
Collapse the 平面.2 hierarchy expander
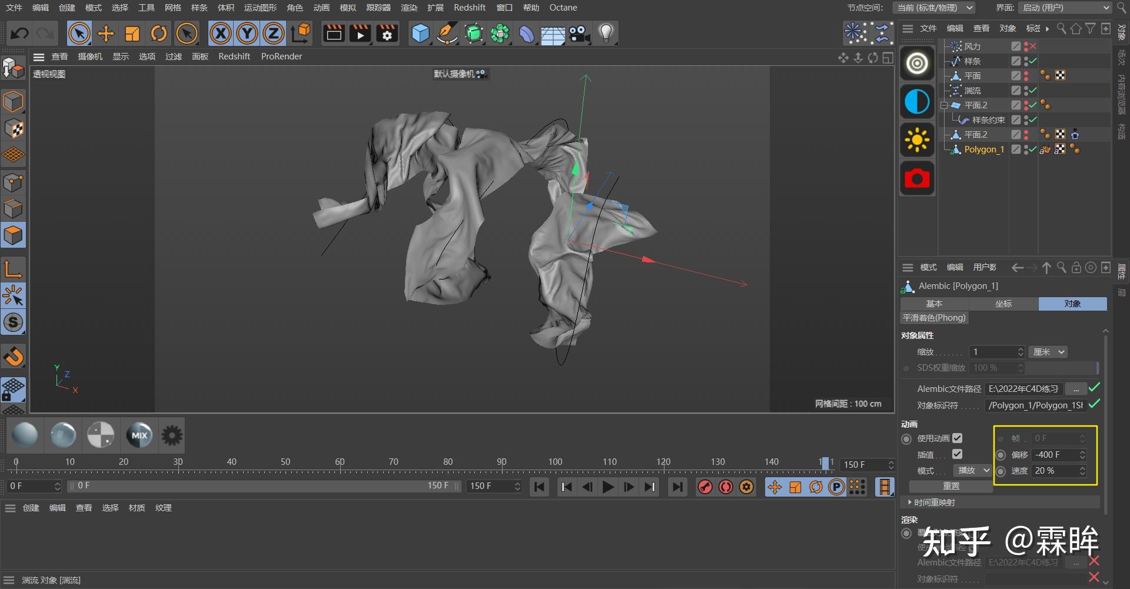[x=945, y=105]
